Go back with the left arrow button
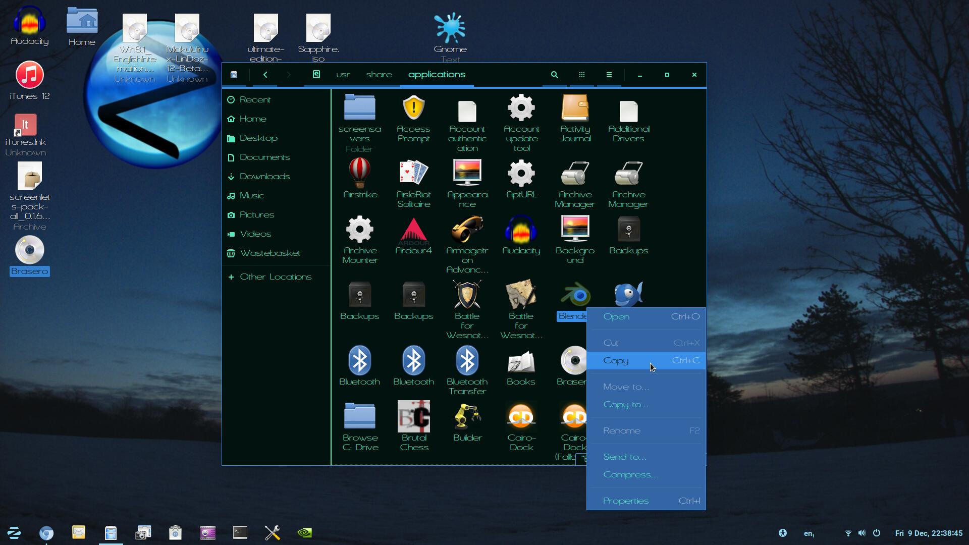The image size is (969, 545). [265, 75]
